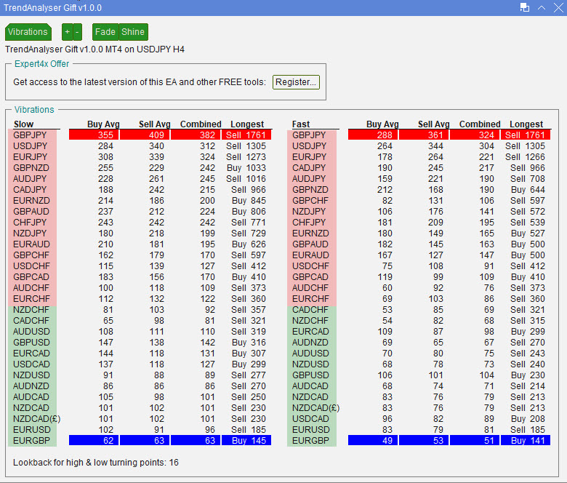Click the Fade button
This screenshot has height=483, width=567.
click(x=105, y=32)
